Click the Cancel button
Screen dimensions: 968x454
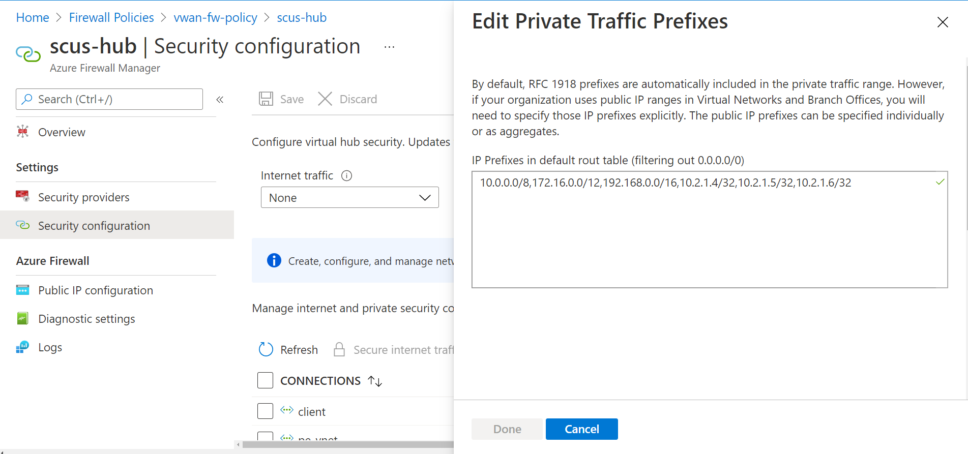point(581,429)
